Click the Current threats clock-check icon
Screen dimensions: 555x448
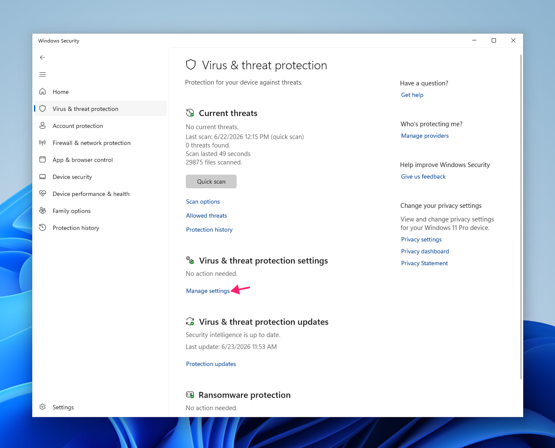click(x=190, y=113)
